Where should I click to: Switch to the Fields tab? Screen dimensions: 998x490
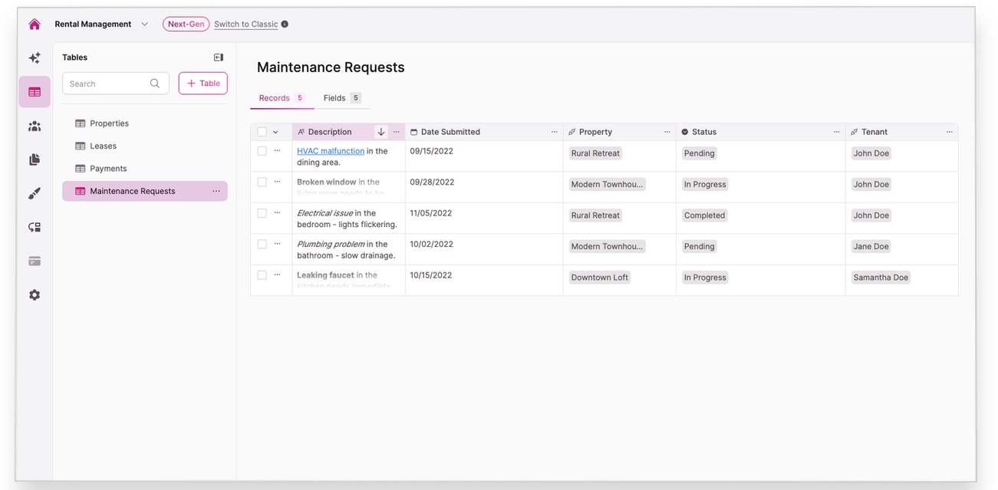[x=334, y=98]
